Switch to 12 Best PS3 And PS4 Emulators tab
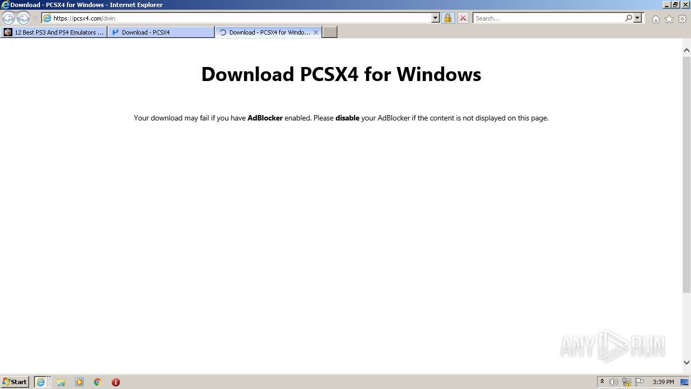 pyautogui.click(x=53, y=32)
